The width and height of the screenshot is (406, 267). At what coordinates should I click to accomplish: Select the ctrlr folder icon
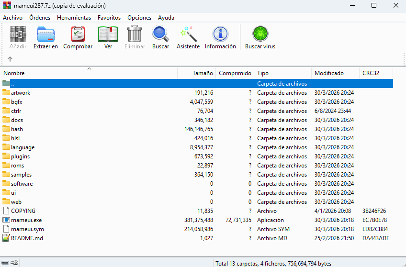(6, 111)
